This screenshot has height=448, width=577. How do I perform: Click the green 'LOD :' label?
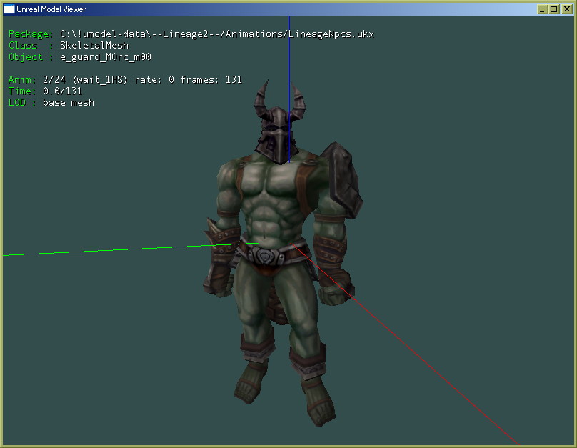click(22, 103)
